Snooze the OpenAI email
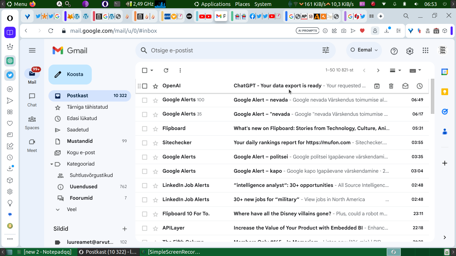Viewport: 456px width, 256px height. [x=420, y=86]
